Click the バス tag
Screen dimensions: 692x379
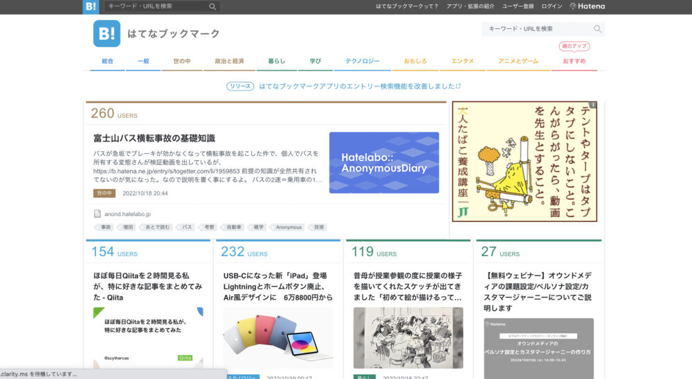pyautogui.click(x=186, y=227)
